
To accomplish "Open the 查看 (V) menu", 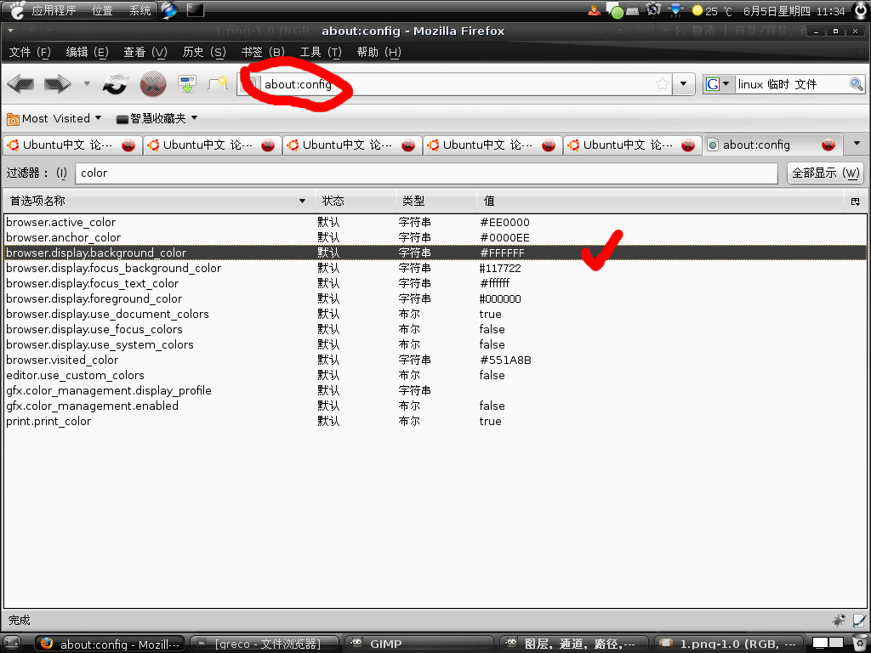I will coord(145,52).
